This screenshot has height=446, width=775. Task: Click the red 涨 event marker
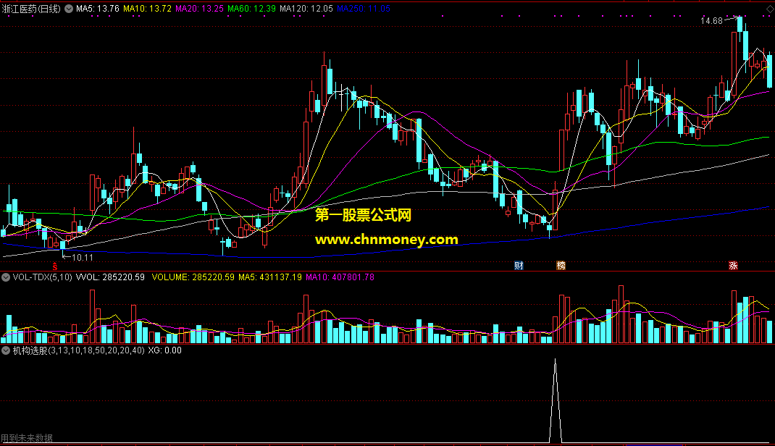point(733,266)
